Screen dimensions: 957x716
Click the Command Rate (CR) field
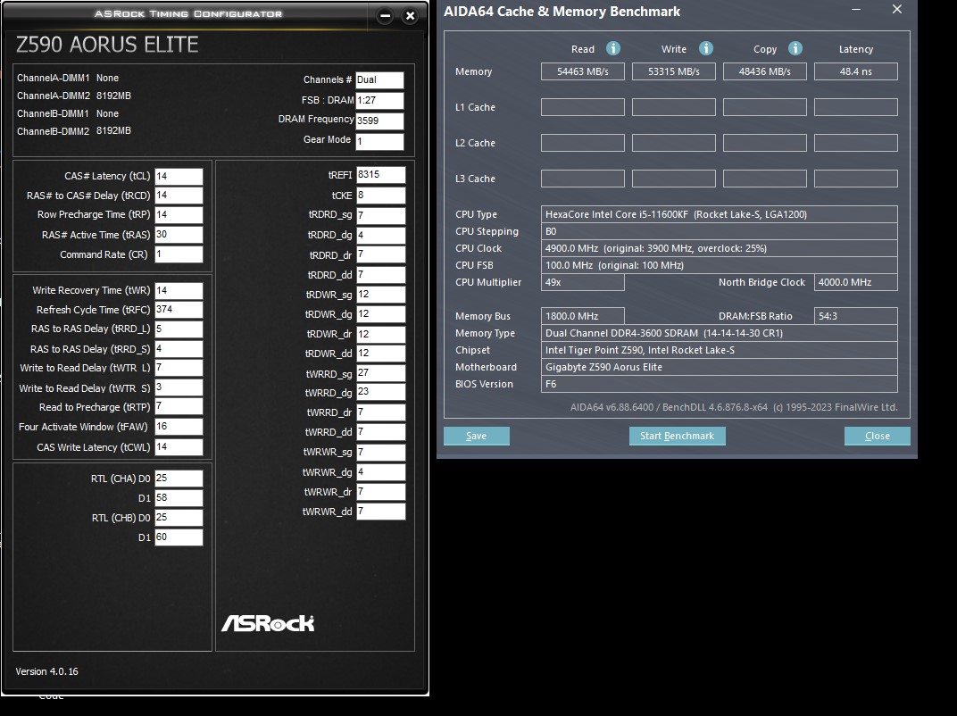click(179, 254)
